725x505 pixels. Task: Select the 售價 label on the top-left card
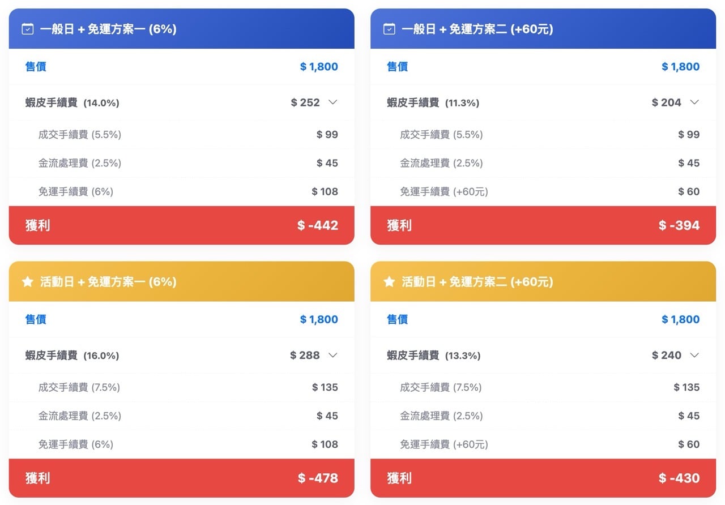point(36,66)
